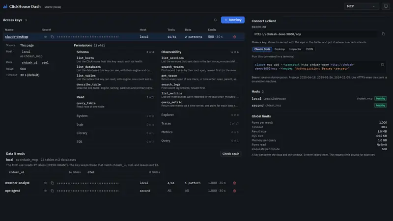The width and height of the screenshot is (393, 221).
Task: Click healthy badge for local host
Action: coord(380,99)
